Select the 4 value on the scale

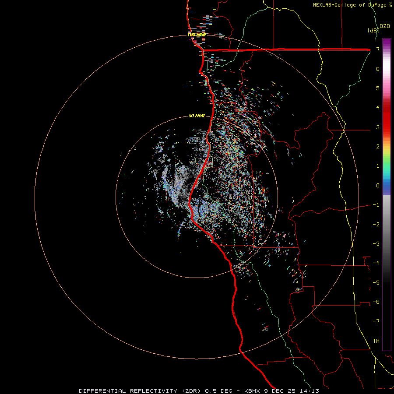click(x=378, y=108)
